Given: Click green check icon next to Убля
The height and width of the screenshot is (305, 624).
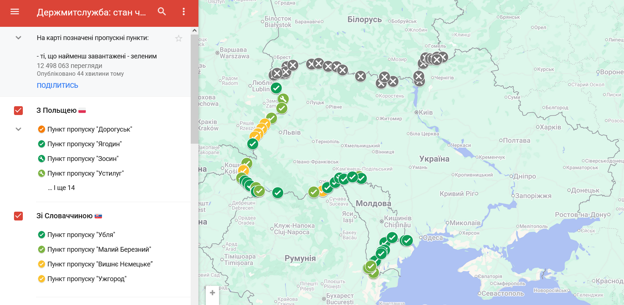Looking at the screenshot, I should coord(42,235).
